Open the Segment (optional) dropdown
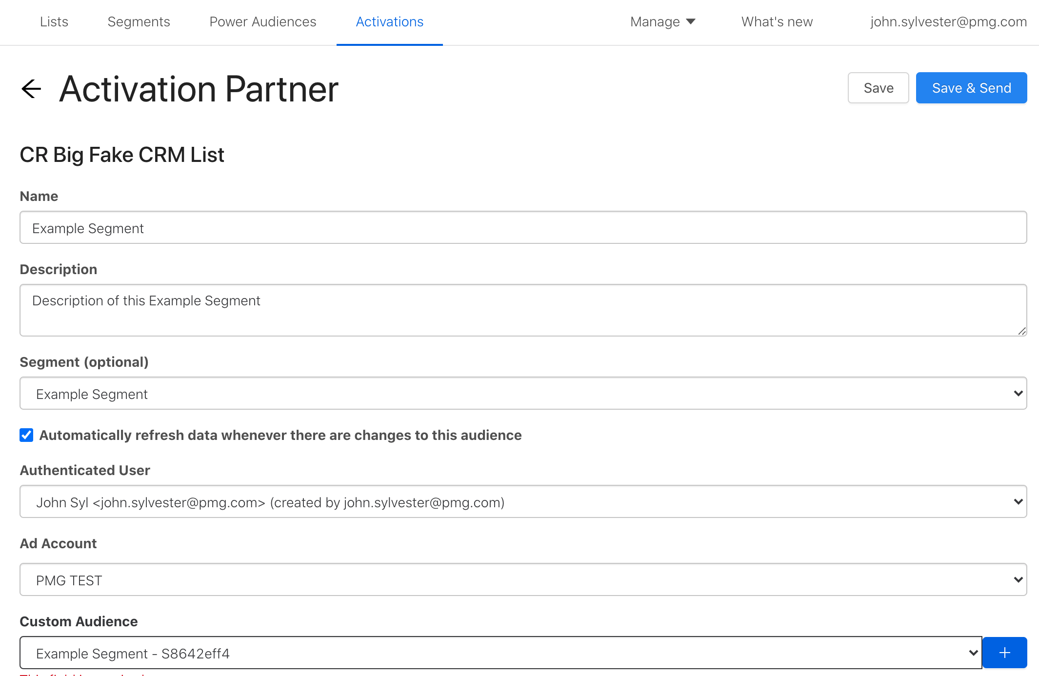Screen dimensions: 1039x676 click(x=523, y=393)
